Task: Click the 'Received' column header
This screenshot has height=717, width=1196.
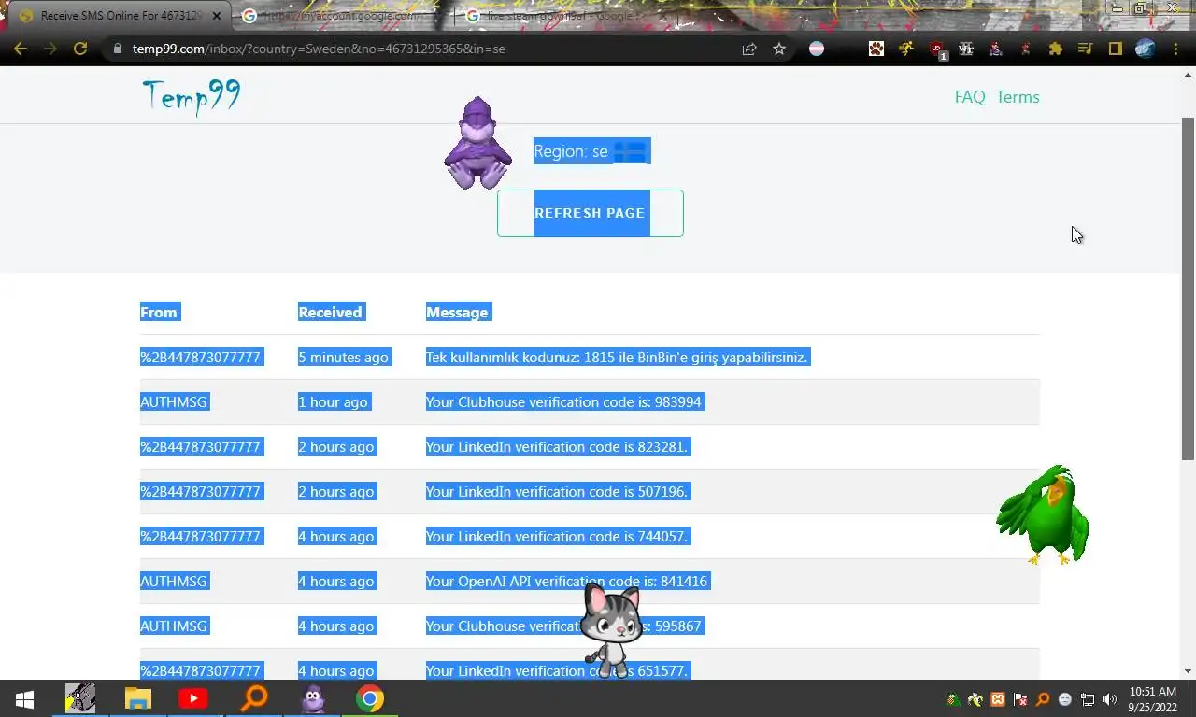Action: tap(330, 312)
